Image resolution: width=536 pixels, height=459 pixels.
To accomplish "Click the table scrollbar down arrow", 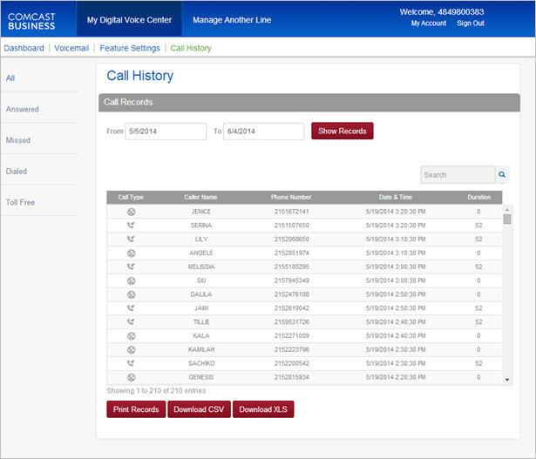I will coord(507,380).
